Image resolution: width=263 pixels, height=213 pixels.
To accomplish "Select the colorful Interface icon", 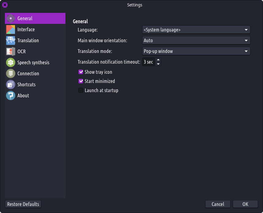I will pos(11,29).
